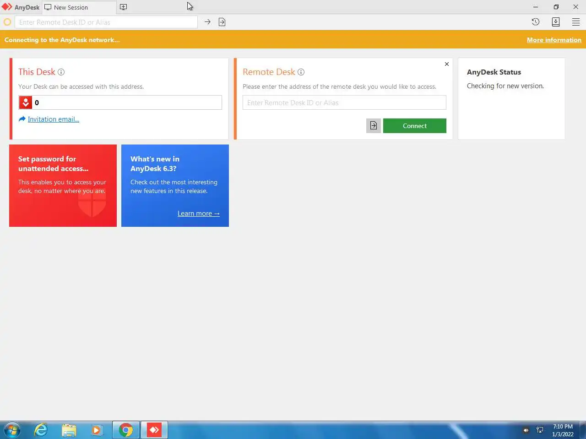
Task: Open the Invitation email link
Action: coord(53,119)
